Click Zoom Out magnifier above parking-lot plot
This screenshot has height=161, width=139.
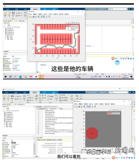[x=76, y=23]
